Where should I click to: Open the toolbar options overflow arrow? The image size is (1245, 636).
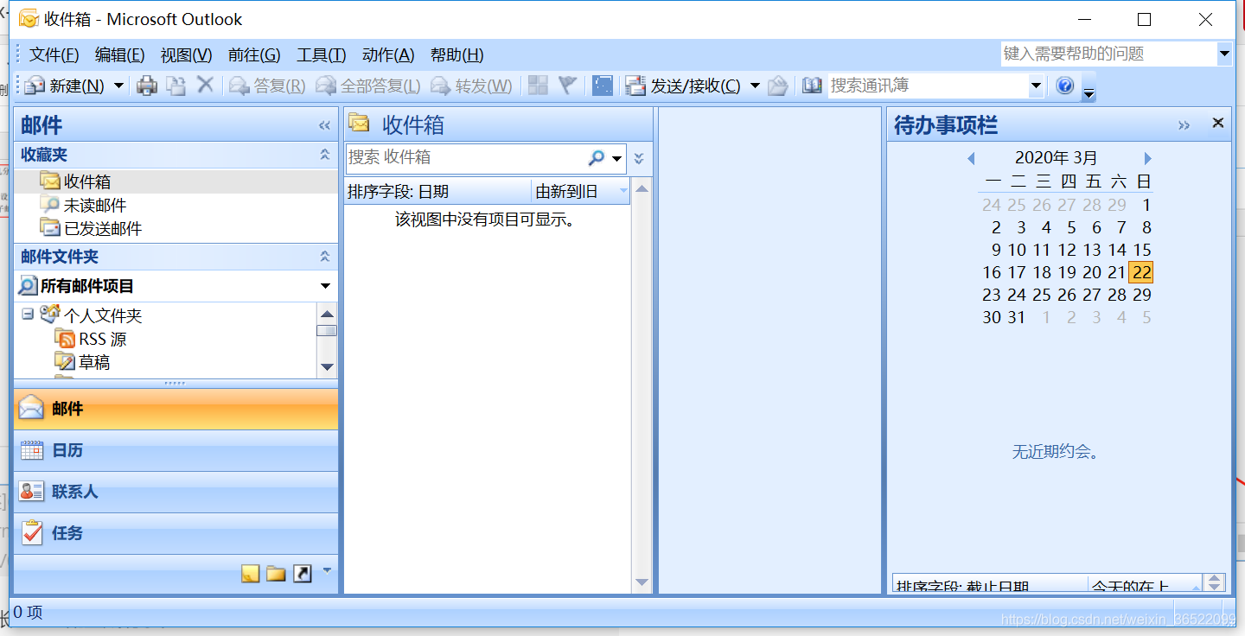click(1089, 89)
